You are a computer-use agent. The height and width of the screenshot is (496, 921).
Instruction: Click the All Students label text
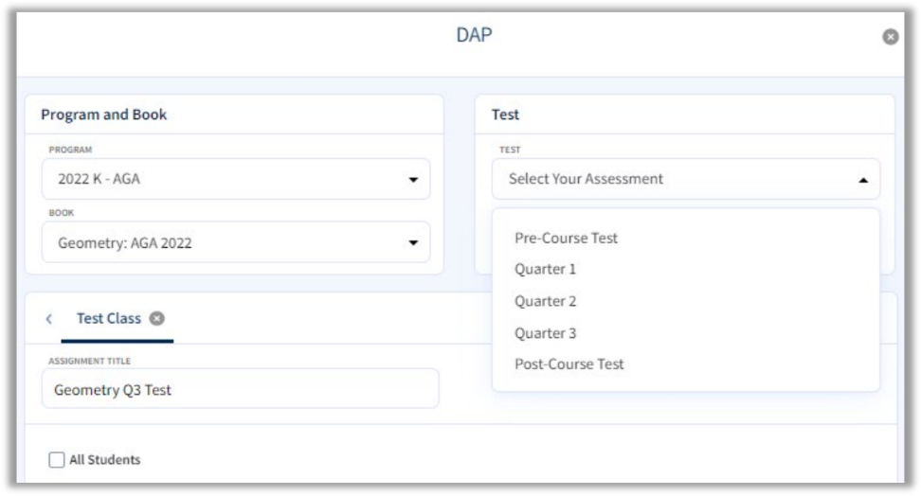tap(105, 460)
